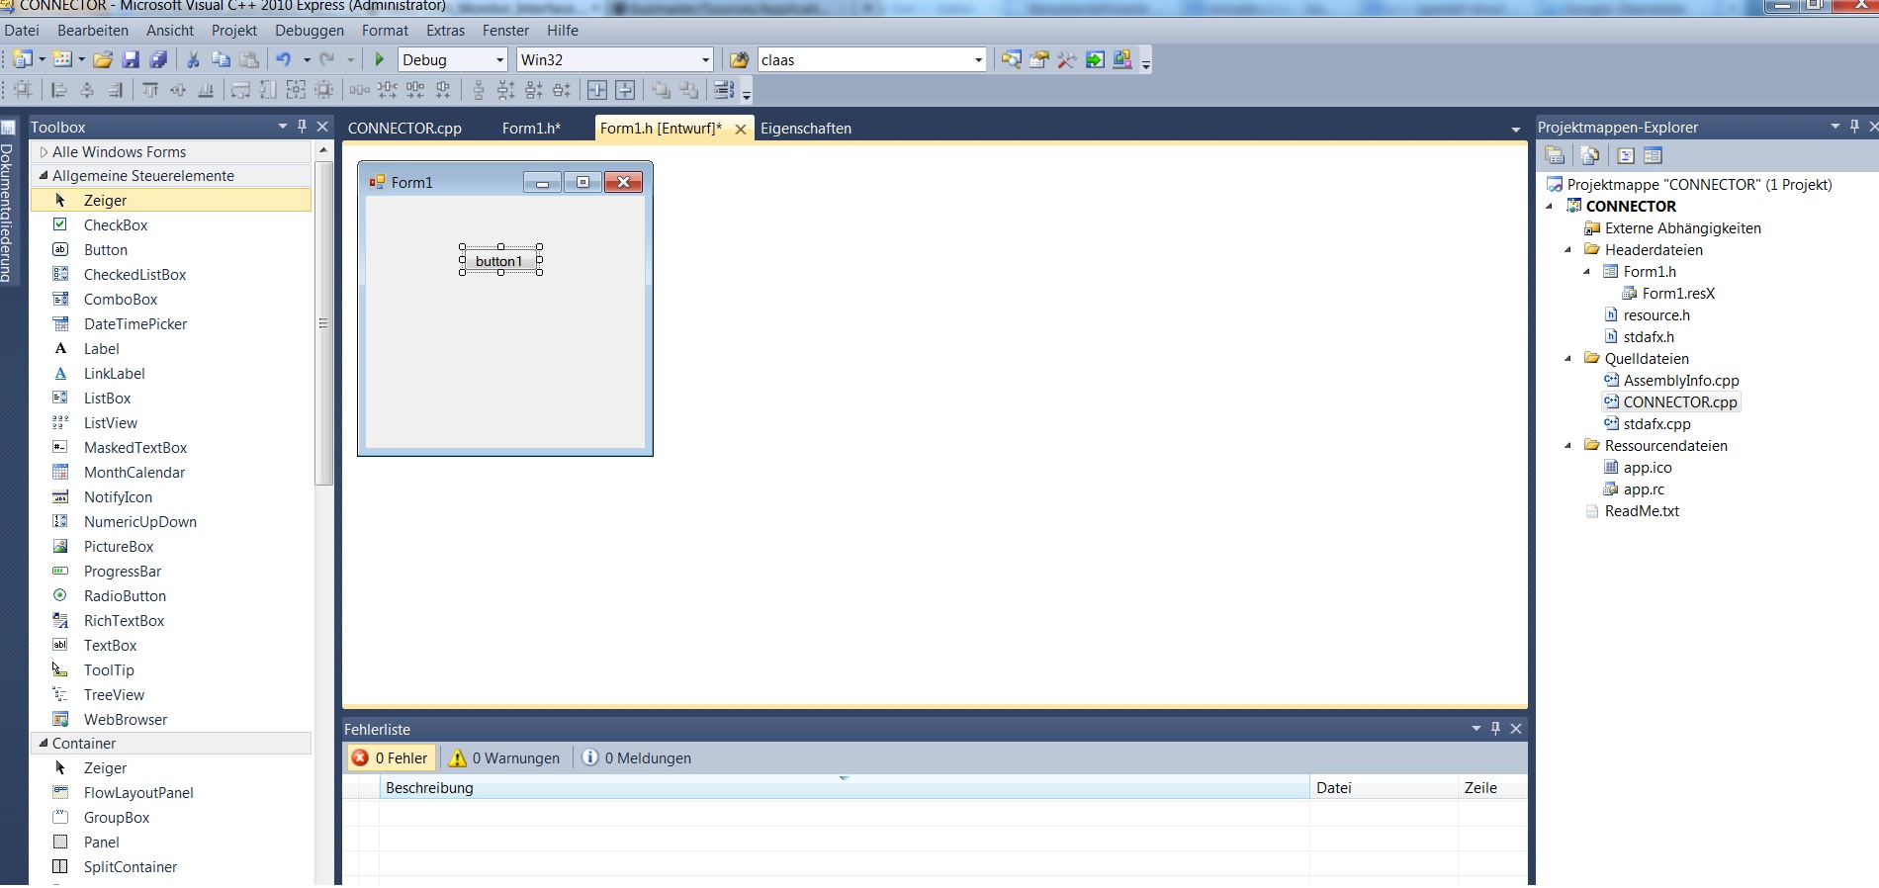The width and height of the screenshot is (1879, 888).
Task: Click the Open File folder icon
Action: click(103, 59)
